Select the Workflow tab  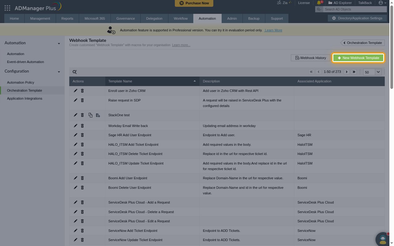click(x=181, y=18)
